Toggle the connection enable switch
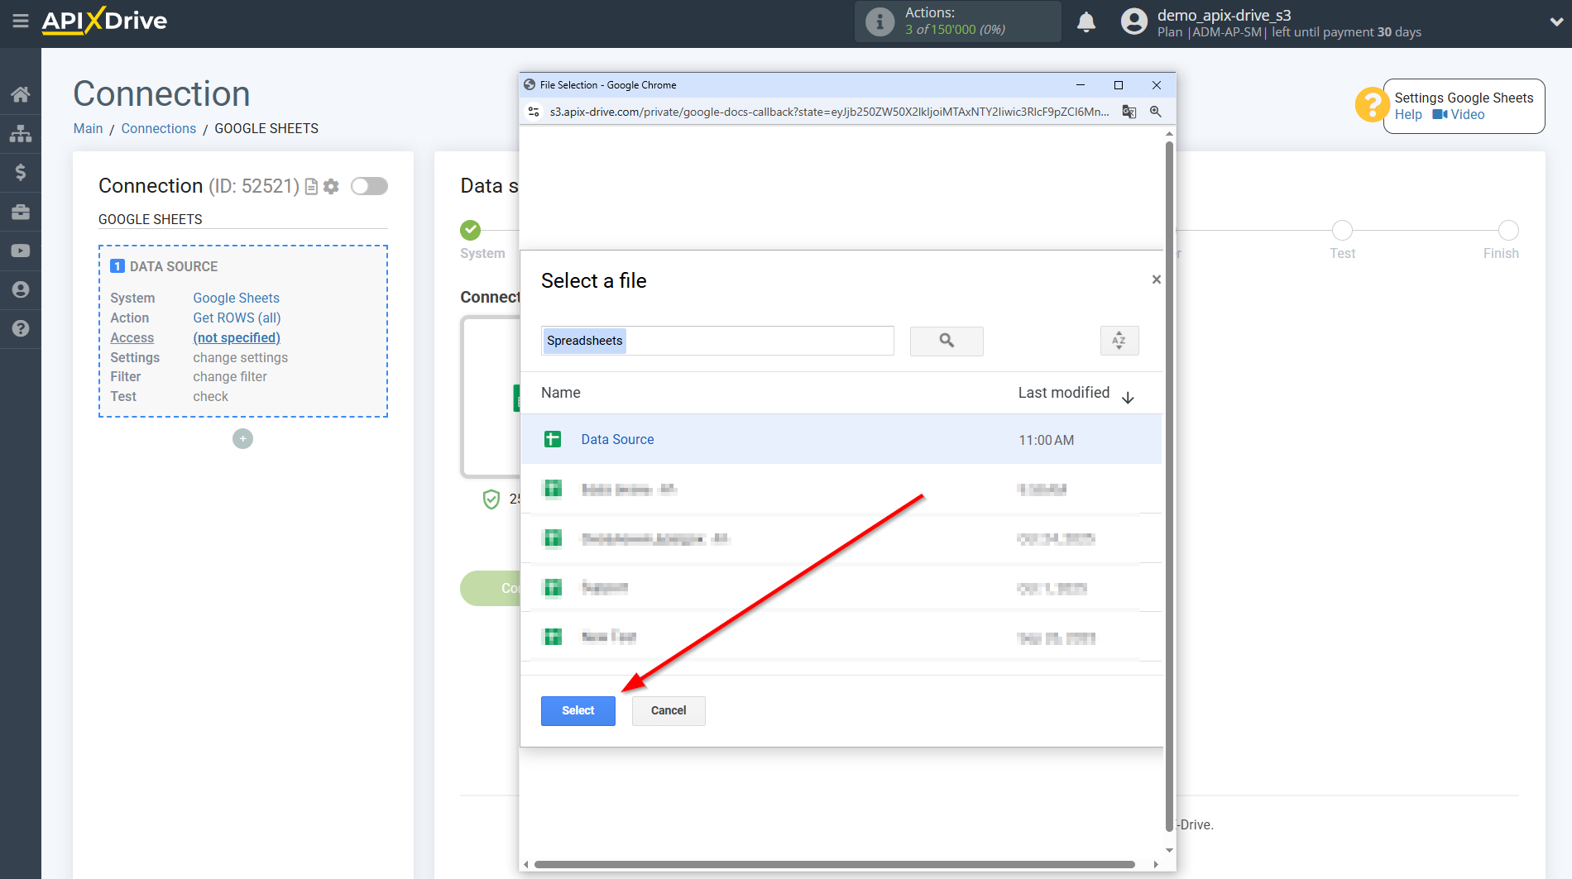Viewport: 1572px width, 879px height. pos(369,186)
